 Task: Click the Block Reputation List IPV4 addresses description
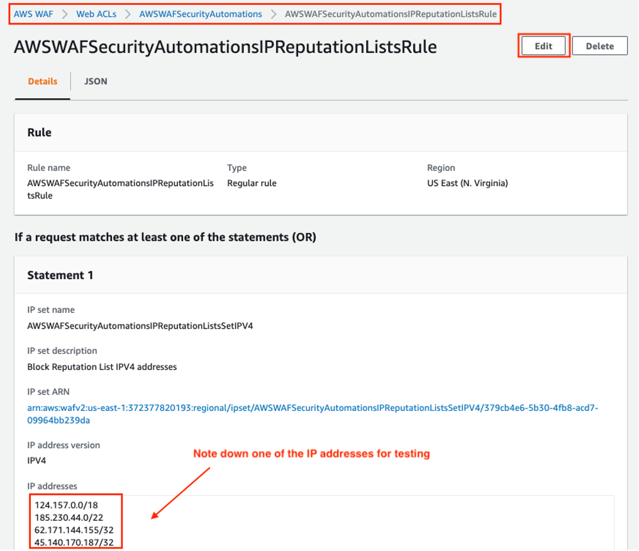point(102,367)
